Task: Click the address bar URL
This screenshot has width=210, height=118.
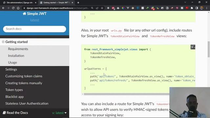Action: (58, 8)
